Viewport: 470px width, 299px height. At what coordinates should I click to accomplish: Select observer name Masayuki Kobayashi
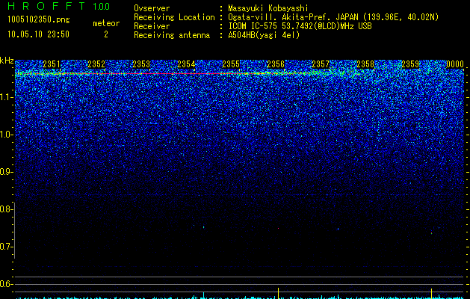268,8
